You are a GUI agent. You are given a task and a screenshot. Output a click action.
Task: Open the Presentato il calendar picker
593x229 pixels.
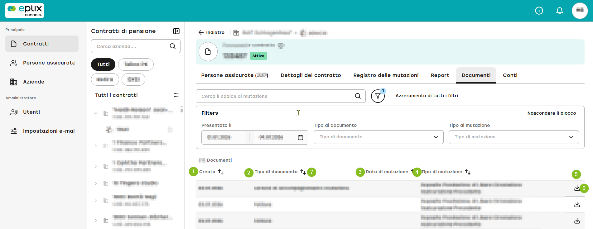(x=301, y=137)
